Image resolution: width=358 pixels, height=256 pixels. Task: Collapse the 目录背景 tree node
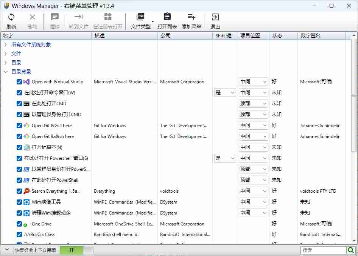pos(6,72)
